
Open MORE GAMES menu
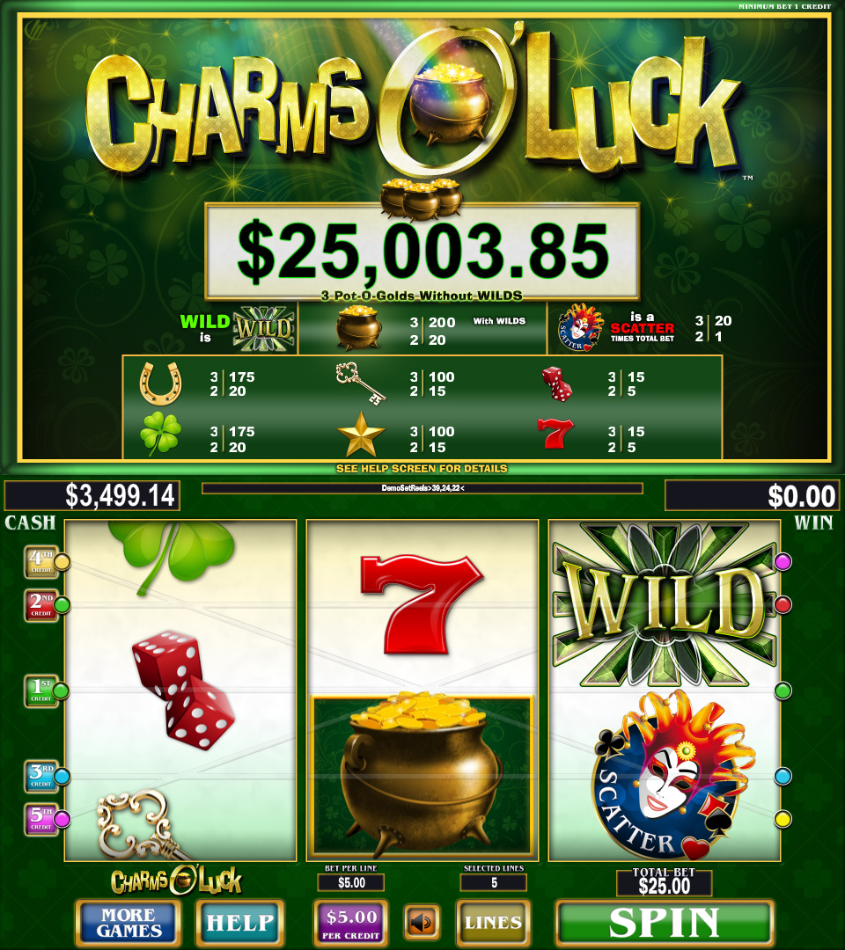(x=129, y=923)
